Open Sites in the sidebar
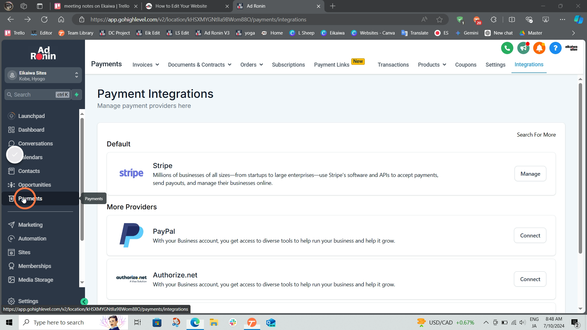Image resolution: width=587 pixels, height=330 pixels. pyautogui.click(x=24, y=252)
